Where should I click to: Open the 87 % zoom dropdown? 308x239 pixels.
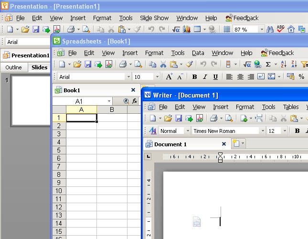click(x=262, y=30)
